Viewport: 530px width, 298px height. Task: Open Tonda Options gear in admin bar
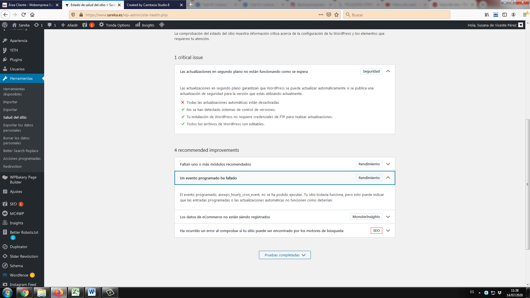pyautogui.click(x=115, y=25)
